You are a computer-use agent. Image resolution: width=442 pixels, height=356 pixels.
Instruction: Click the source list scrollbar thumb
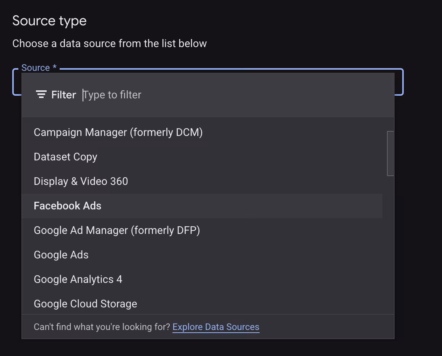[x=390, y=153]
